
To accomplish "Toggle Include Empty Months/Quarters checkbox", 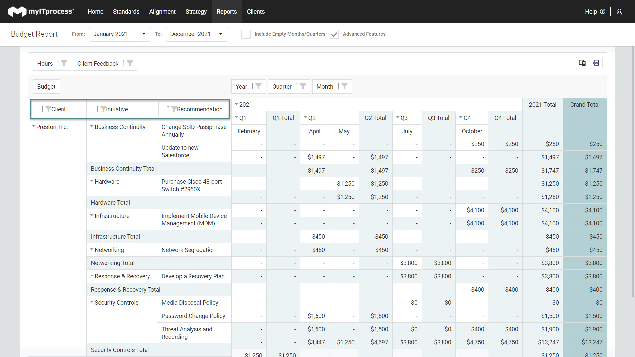I will (x=246, y=34).
